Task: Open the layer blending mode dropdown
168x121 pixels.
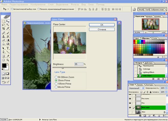Action: [x=136, y=88]
